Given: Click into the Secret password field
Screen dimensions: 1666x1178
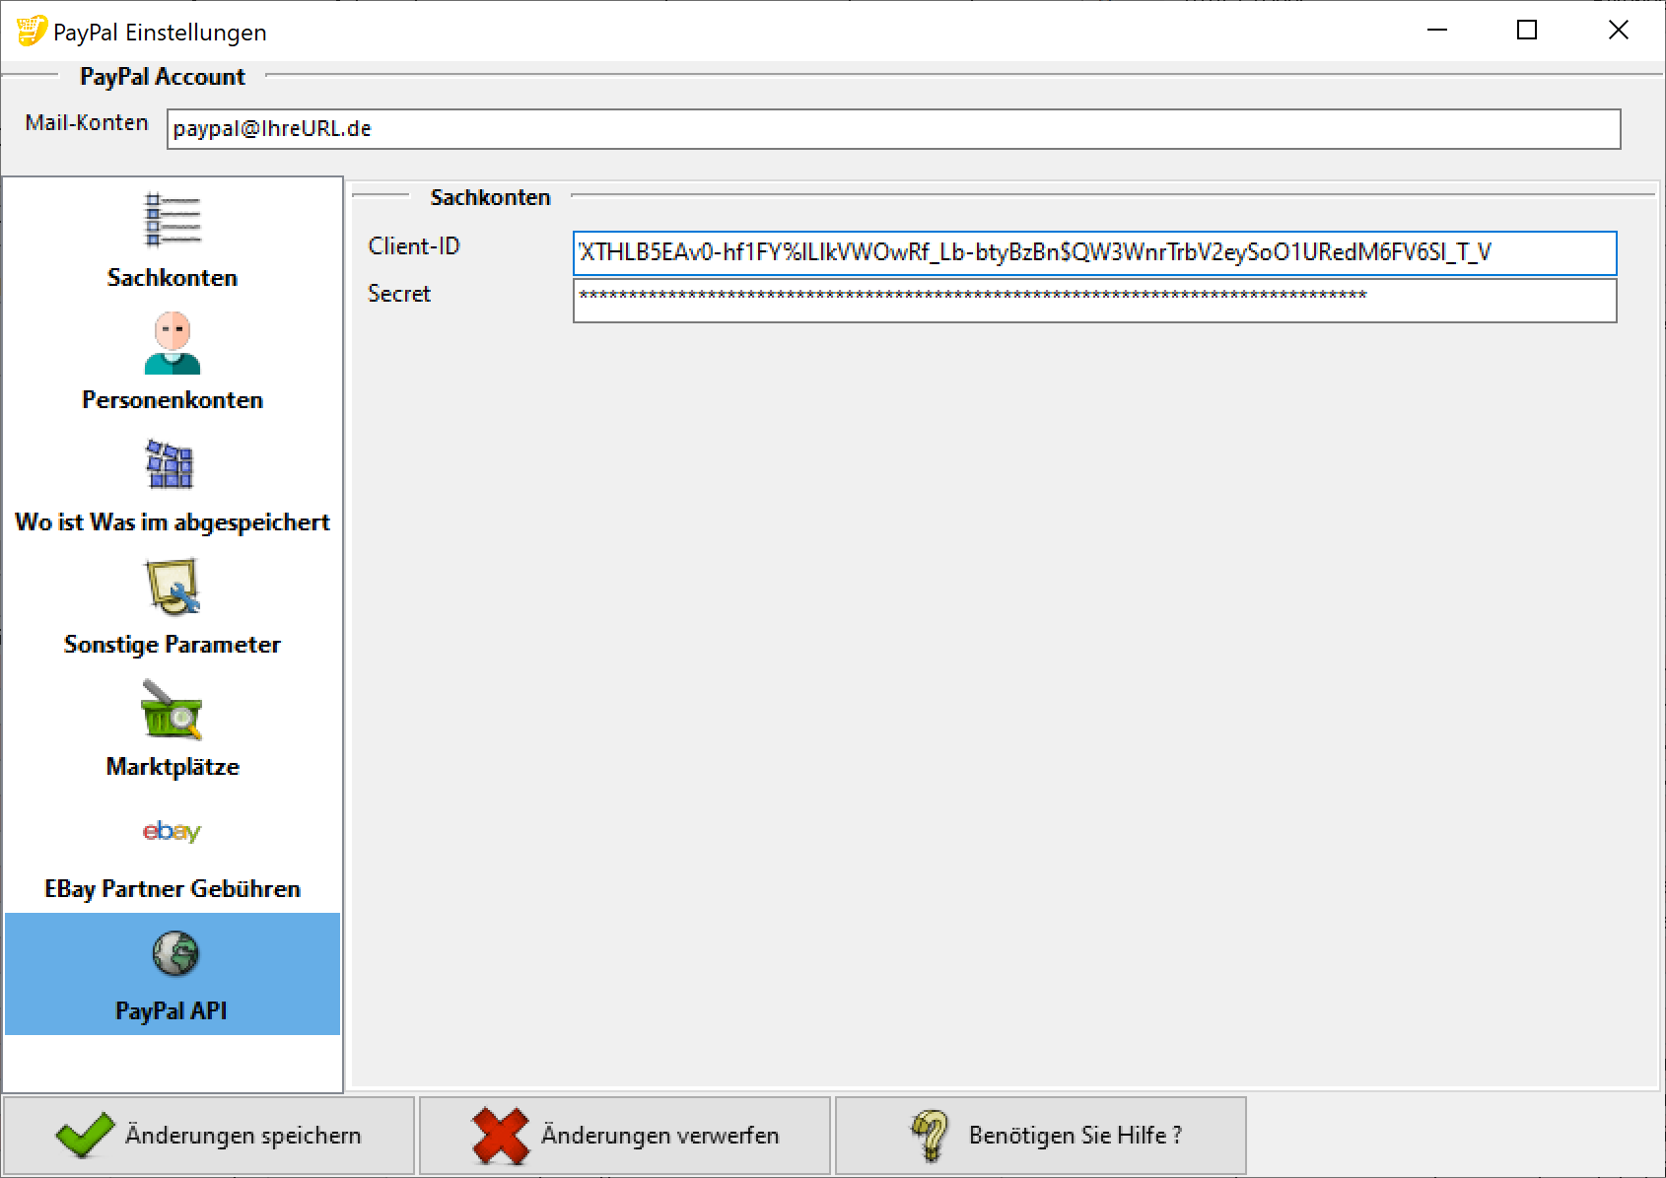Looking at the screenshot, I should pyautogui.click(x=1094, y=301).
